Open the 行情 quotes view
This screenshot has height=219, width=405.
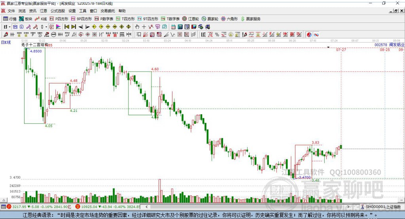click(10, 19)
